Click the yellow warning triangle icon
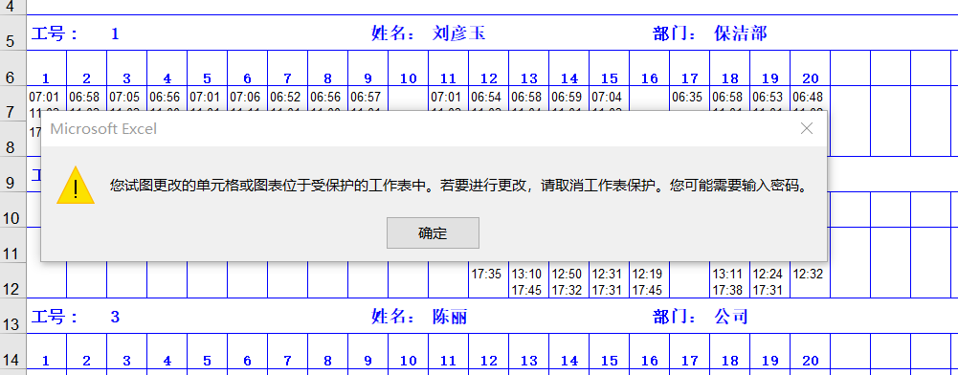This screenshot has height=375, width=958. [x=76, y=185]
